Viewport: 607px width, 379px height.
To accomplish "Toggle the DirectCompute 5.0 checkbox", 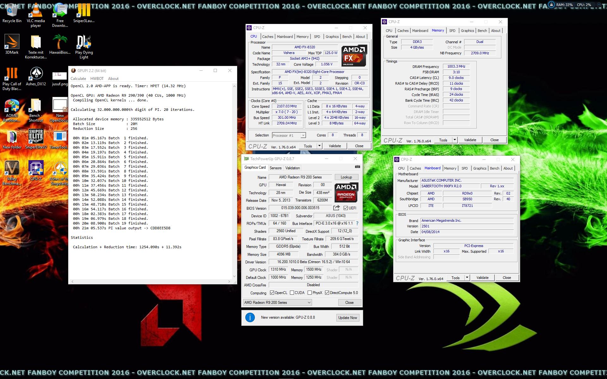I will coord(327,293).
